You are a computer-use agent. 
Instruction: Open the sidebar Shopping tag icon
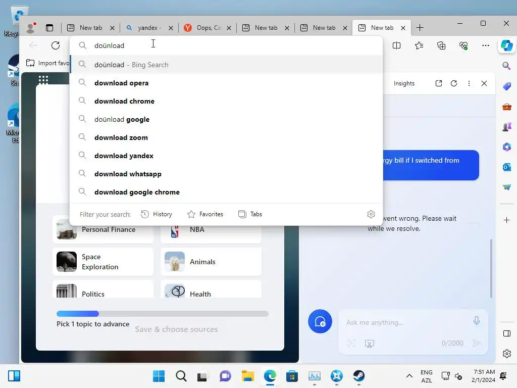tap(507, 86)
